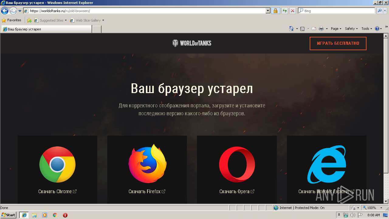The width and height of the screenshot is (389, 219).
Task: Expand the Web Slice Gallery dropdown arrow
Action: (x=103, y=20)
